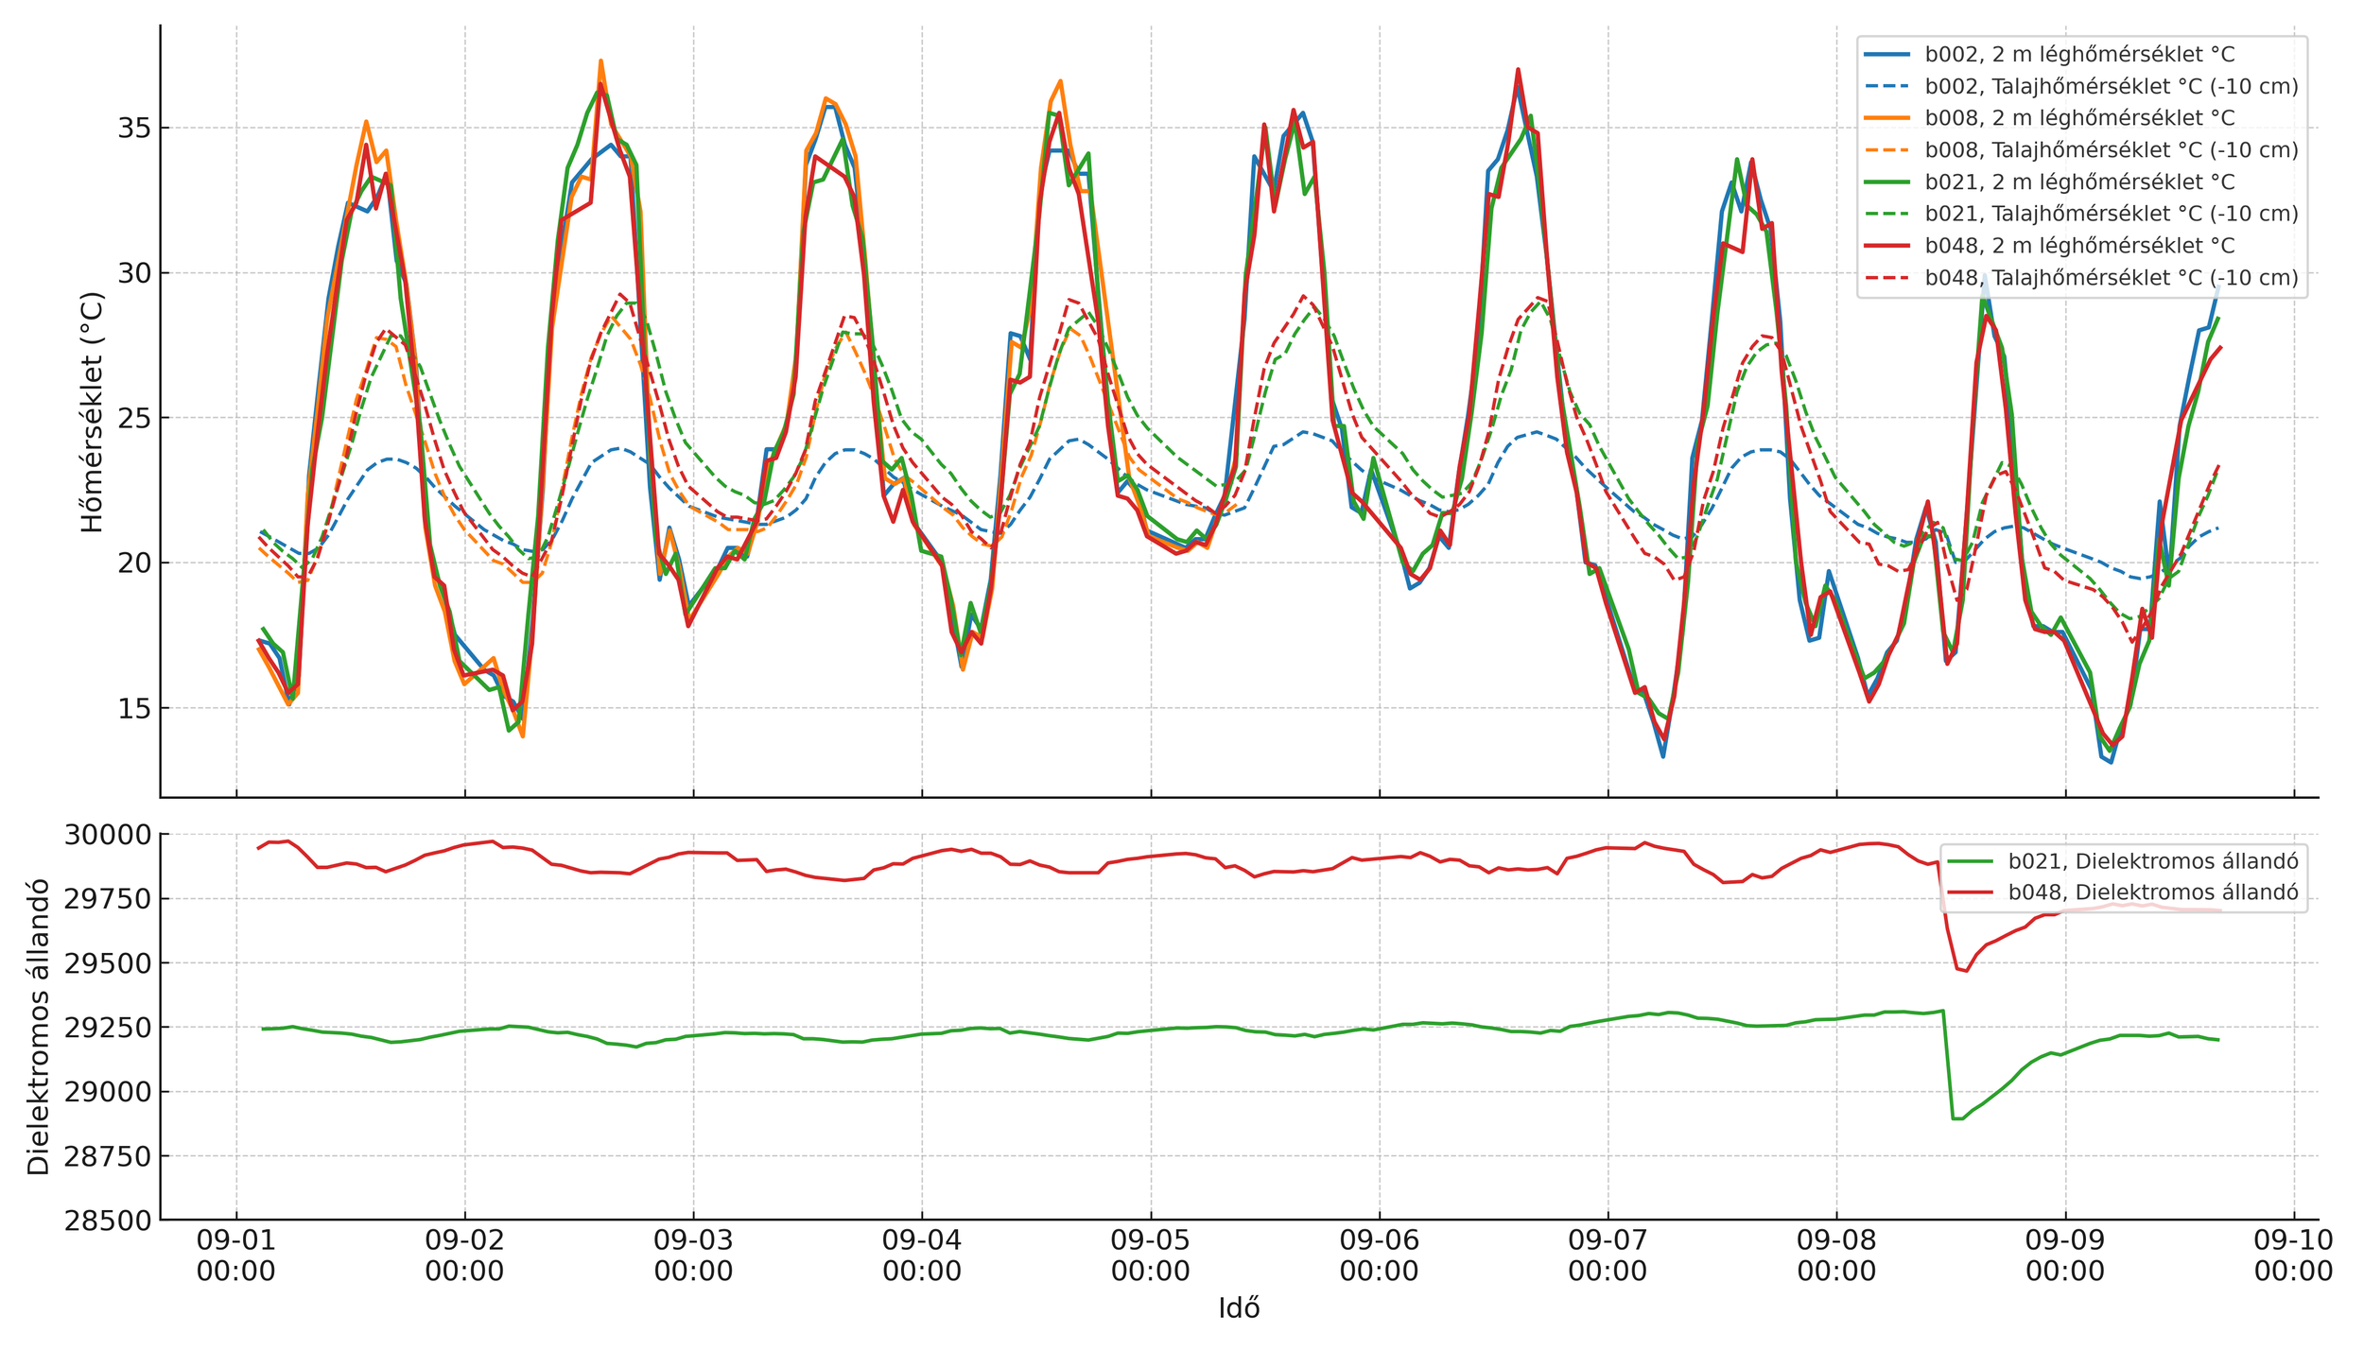2364x1351 pixels.
Task: Click the b048 Talajhőmérséklet dashed legend entry
Action: pyautogui.click(x=2111, y=278)
